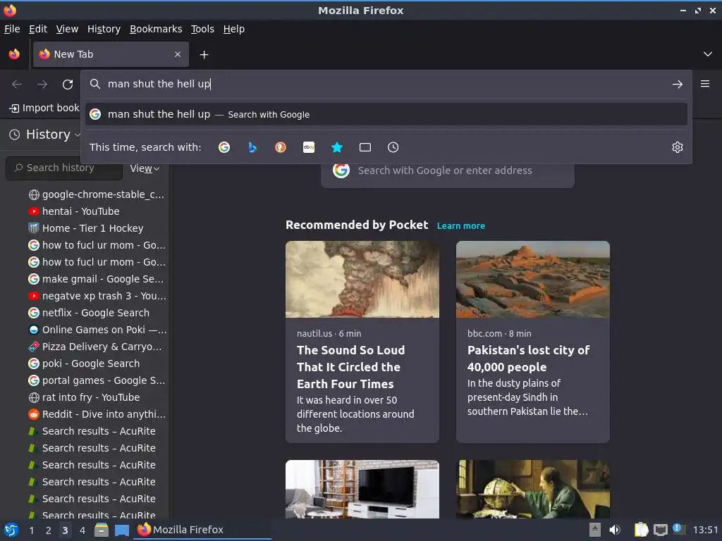Reload the current page
The width and height of the screenshot is (722, 541).
pos(68,85)
